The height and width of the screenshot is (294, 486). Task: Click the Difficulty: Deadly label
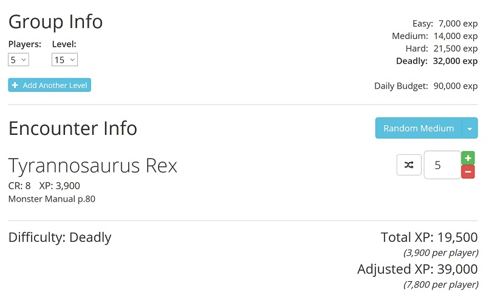60,238
